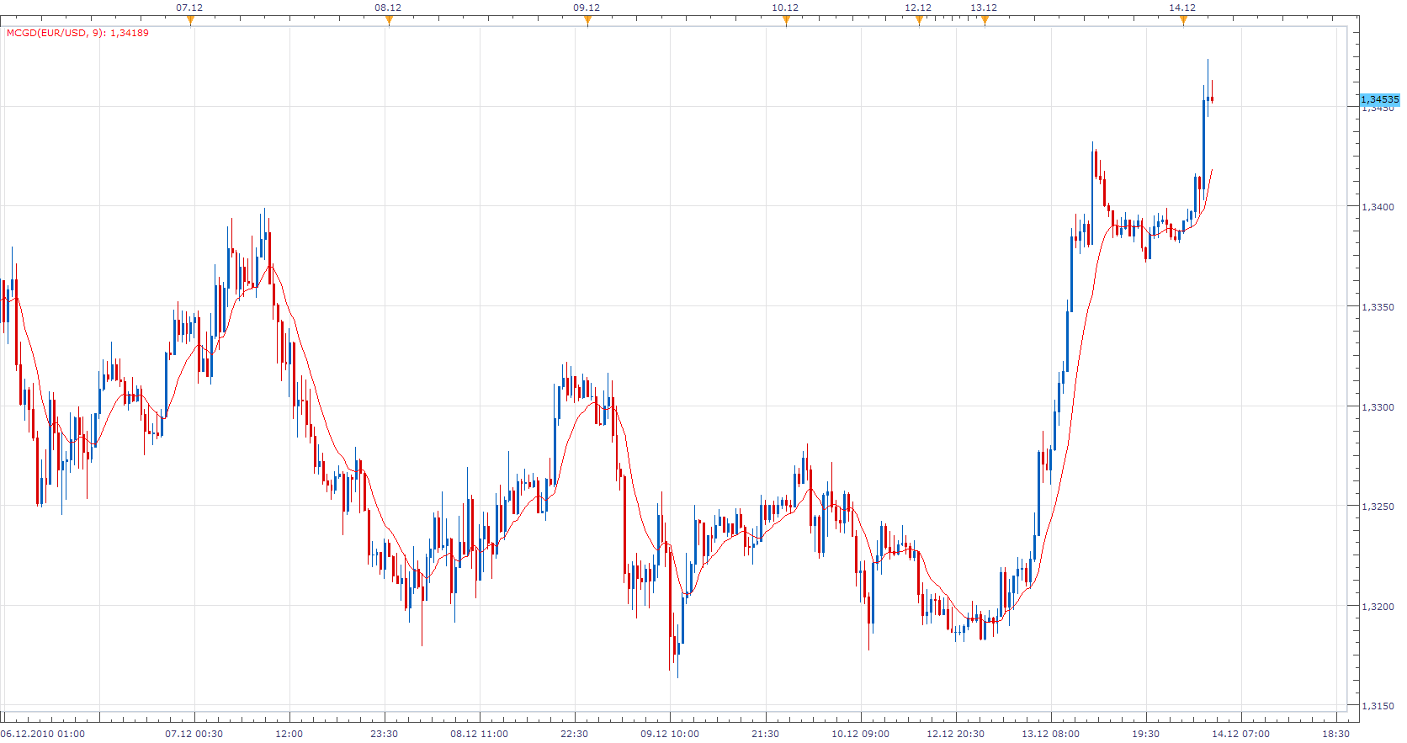Click the orange day marker under 14.12
The image size is (1407, 743).
tap(1183, 21)
